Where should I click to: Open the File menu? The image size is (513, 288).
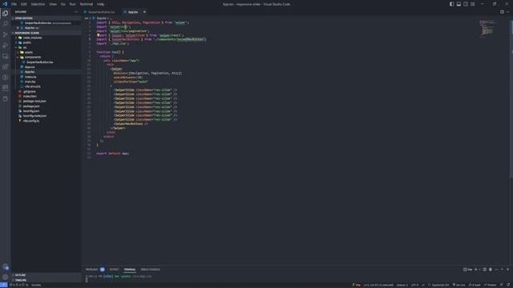point(14,4)
